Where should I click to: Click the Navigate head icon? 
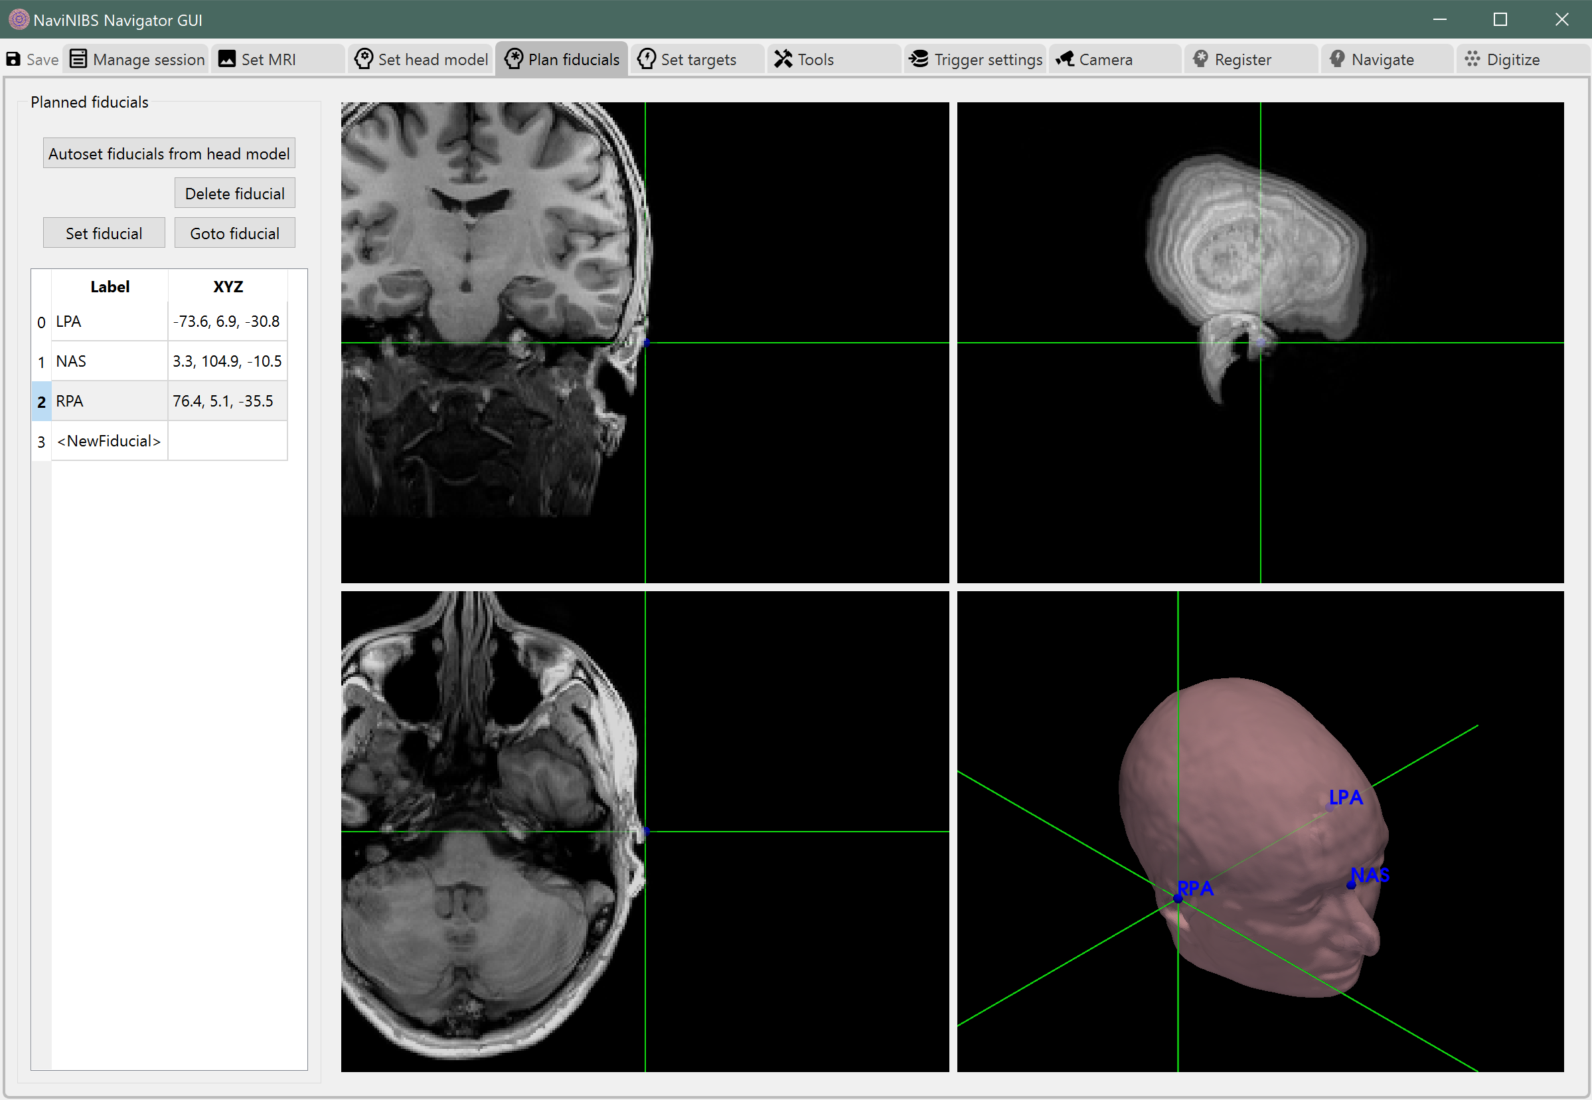click(x=1337, y=59)
